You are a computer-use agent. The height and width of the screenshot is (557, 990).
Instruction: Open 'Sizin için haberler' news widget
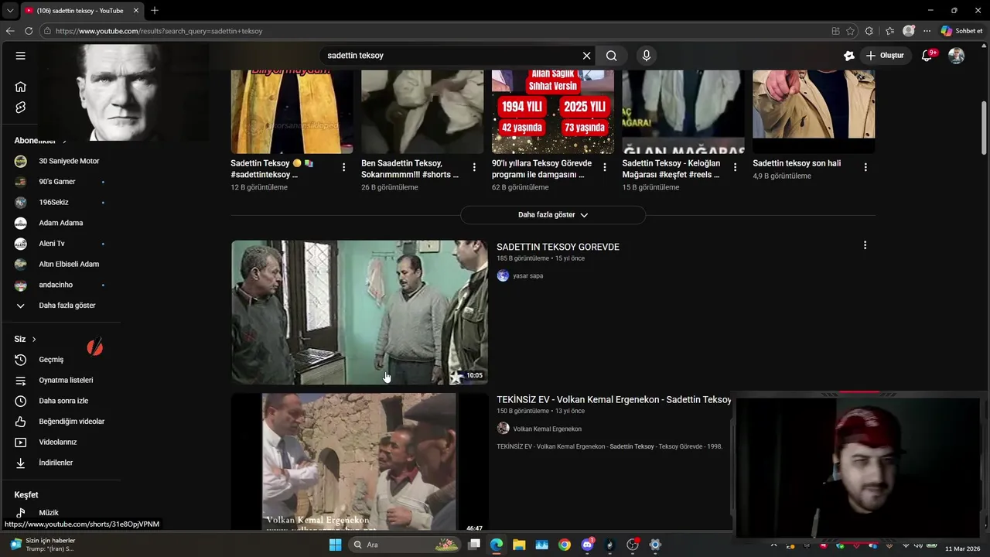click(x=43, y=545)
